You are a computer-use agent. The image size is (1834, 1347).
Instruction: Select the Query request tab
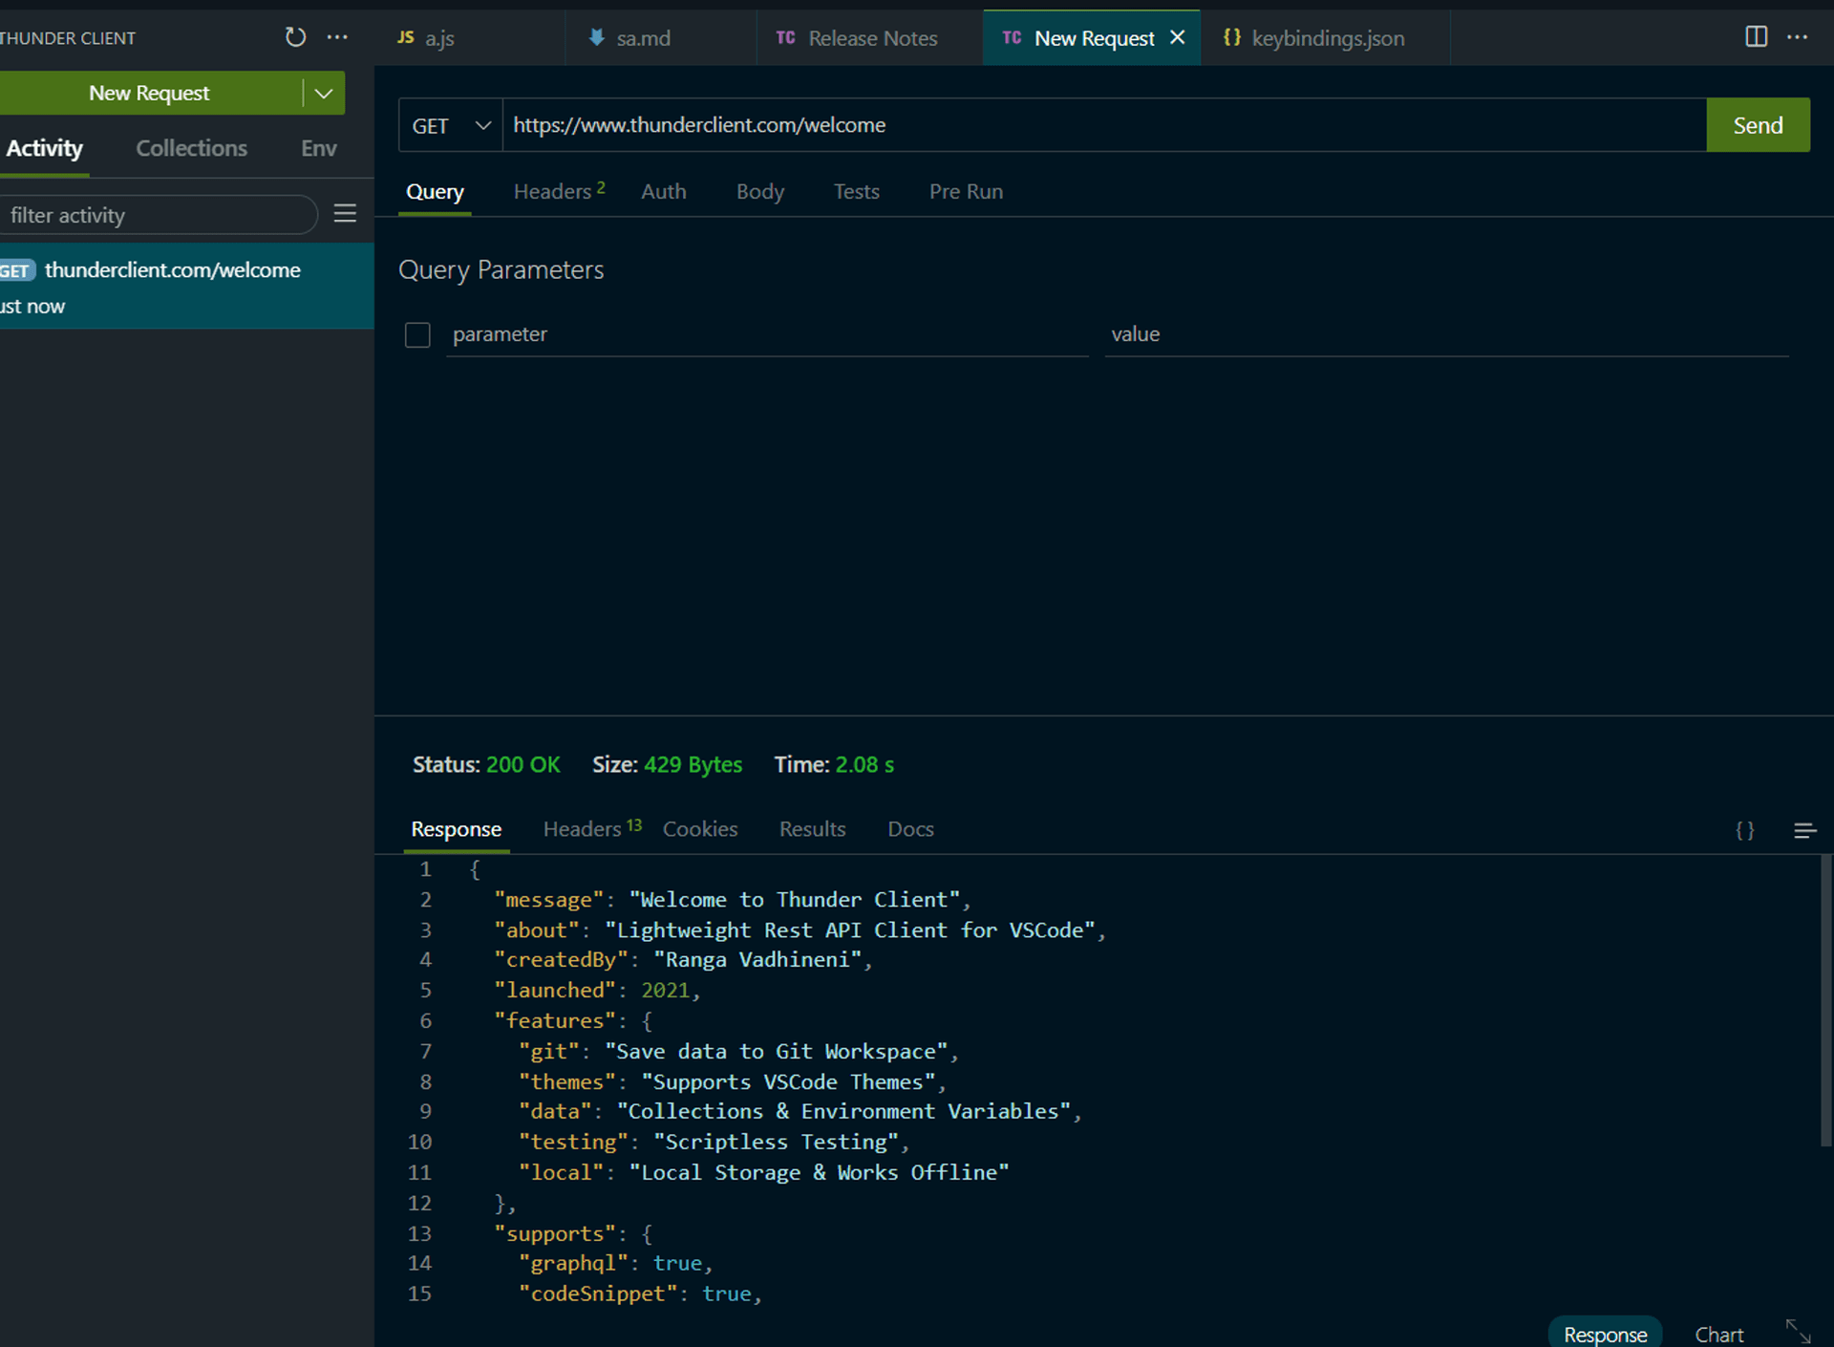tap(435, 192)
